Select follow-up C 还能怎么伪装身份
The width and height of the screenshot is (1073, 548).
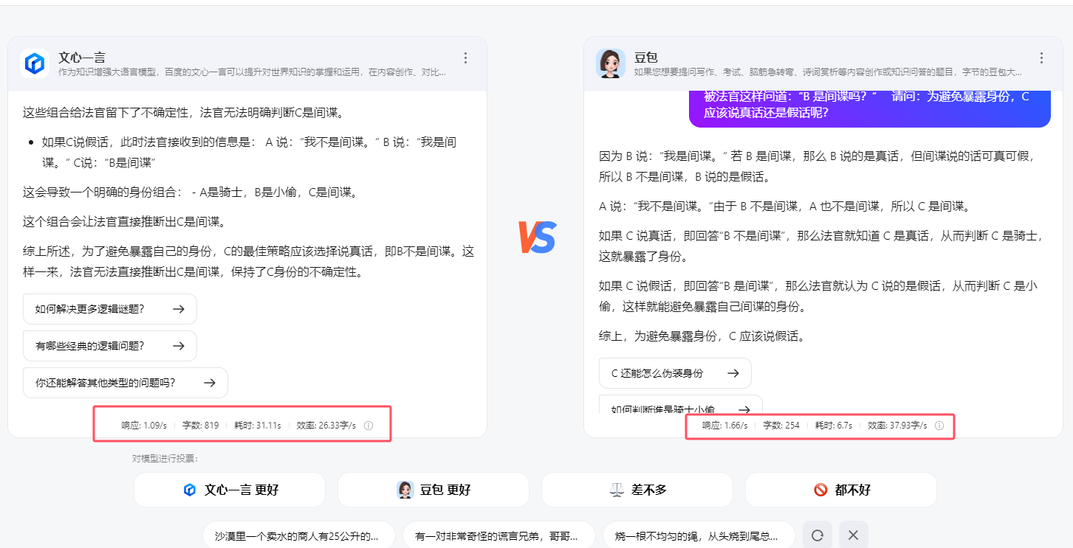coord(675,373)
